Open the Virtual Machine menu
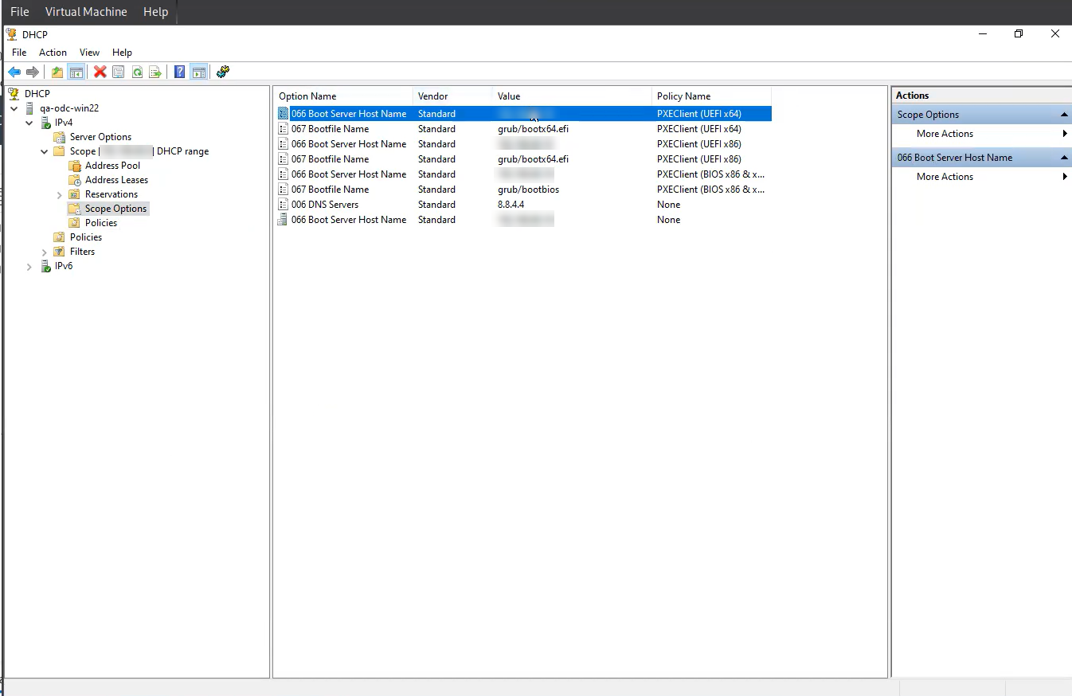The width and height of the screenshot is (1072, 696). pos(86,12)
